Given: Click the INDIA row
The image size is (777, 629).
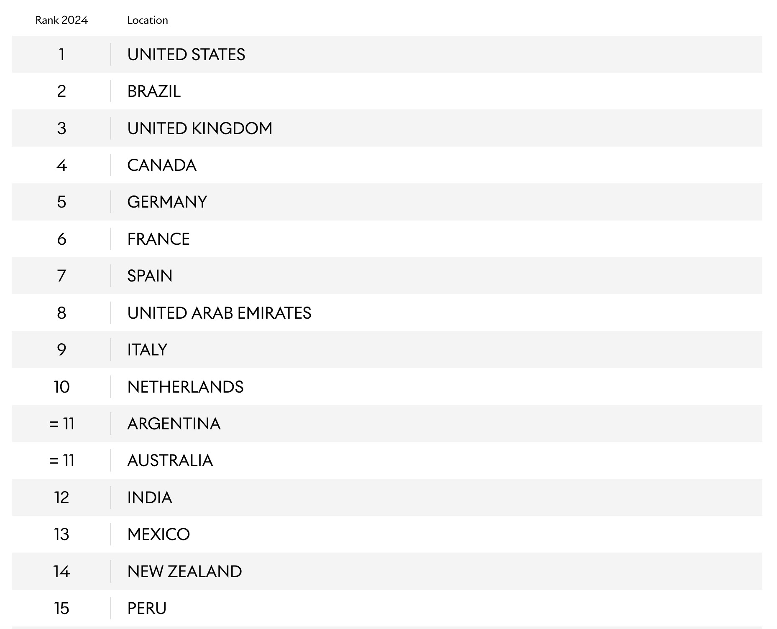Looking at the screenshot, I should click(x=387, y=497).
